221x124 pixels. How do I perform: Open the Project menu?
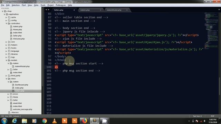[x=50, y=5]
